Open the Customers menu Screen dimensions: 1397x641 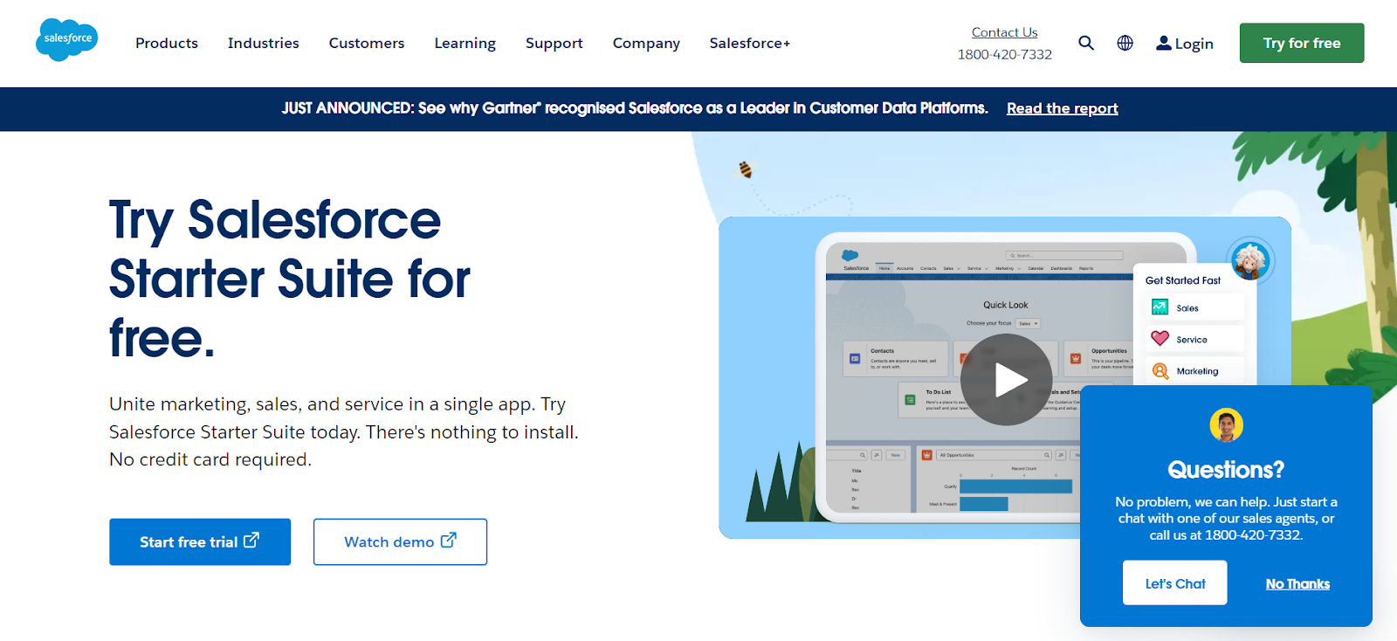pos(367,43)
